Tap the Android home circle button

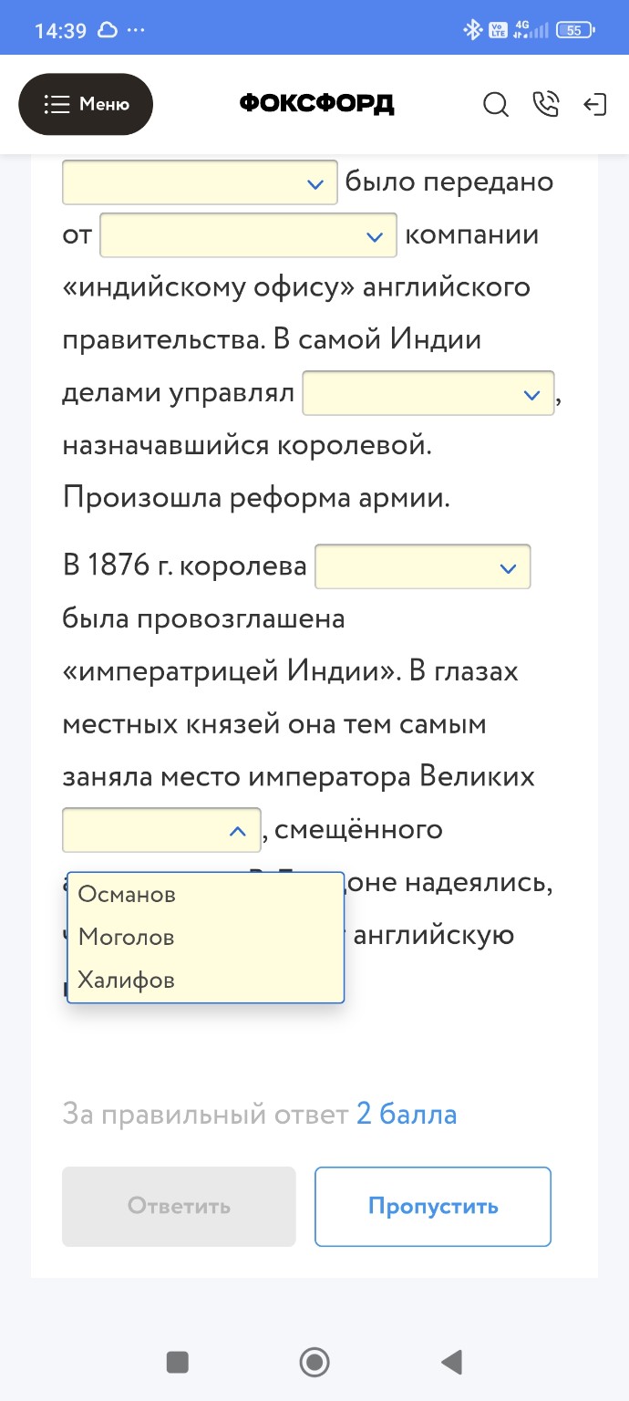tap(314, 1362)
